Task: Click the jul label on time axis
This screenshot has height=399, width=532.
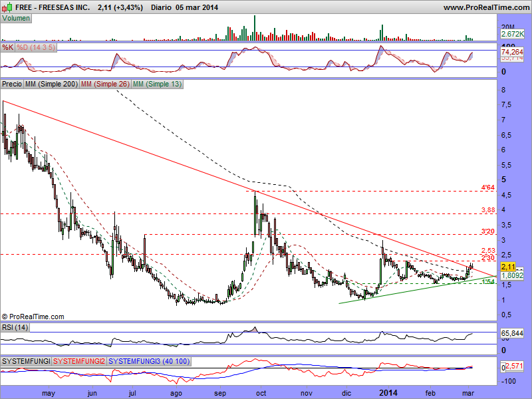Action: pos(132,393)
